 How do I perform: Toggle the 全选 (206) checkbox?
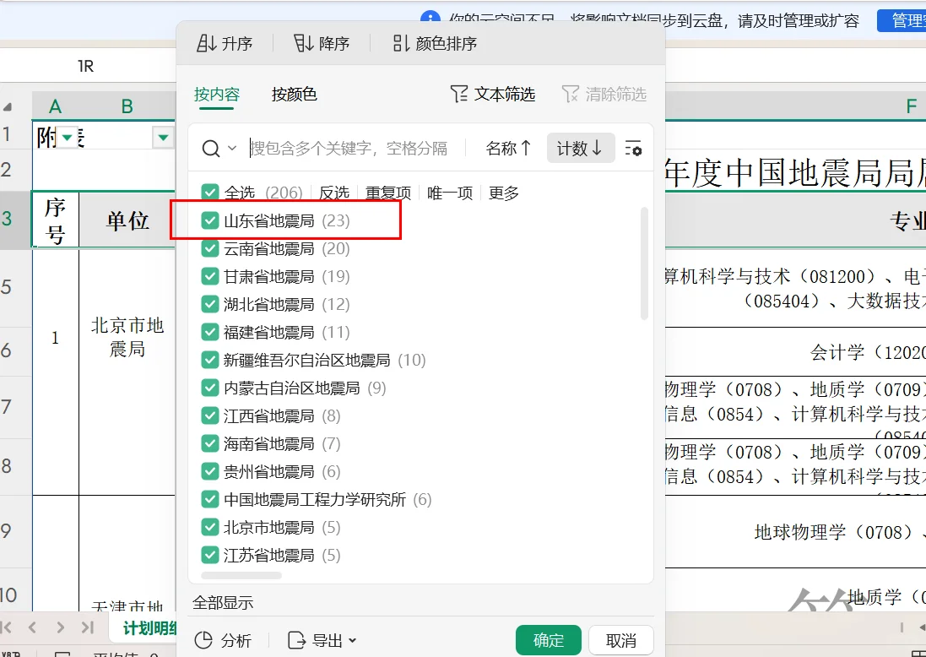(210, 193)
